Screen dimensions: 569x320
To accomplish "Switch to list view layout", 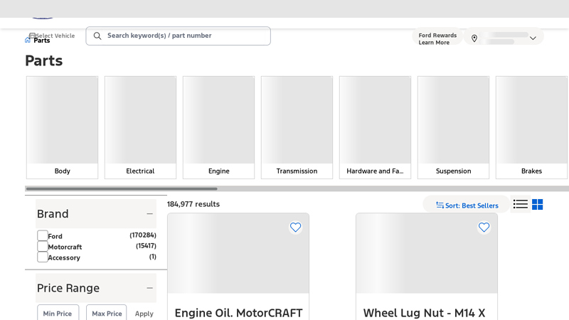I will (x=521, y=204).
